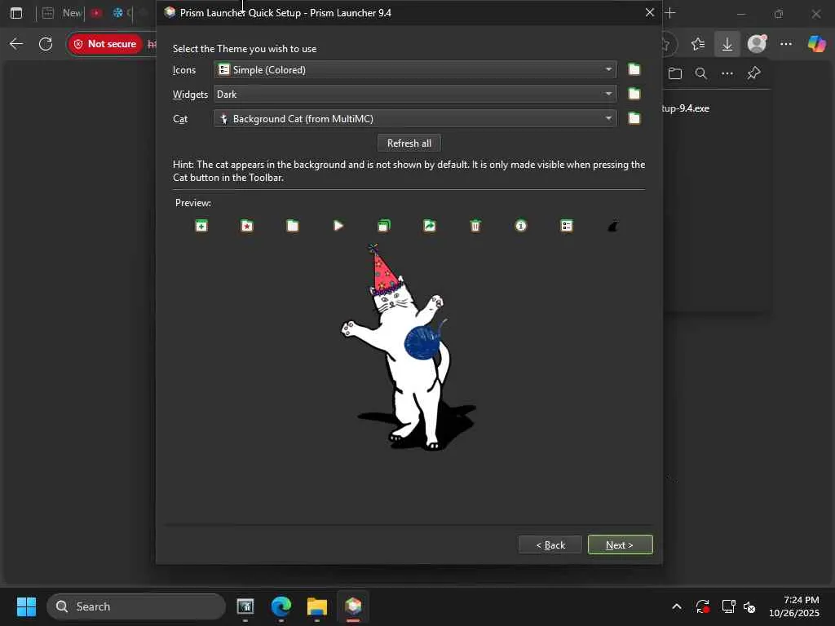Go back with the Back button
The height and width of the screenshot is (626, 835).
point(550,544)
